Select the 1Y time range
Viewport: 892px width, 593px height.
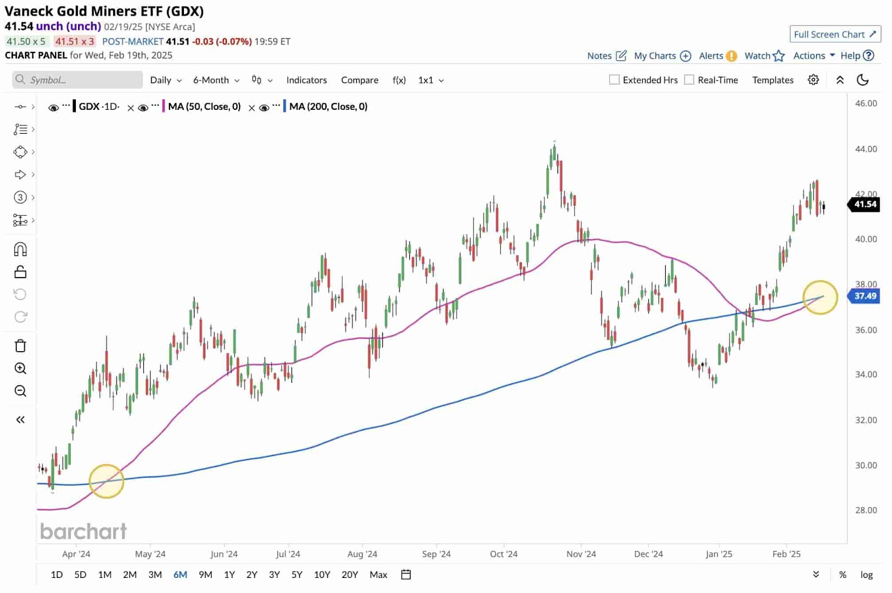229,575
